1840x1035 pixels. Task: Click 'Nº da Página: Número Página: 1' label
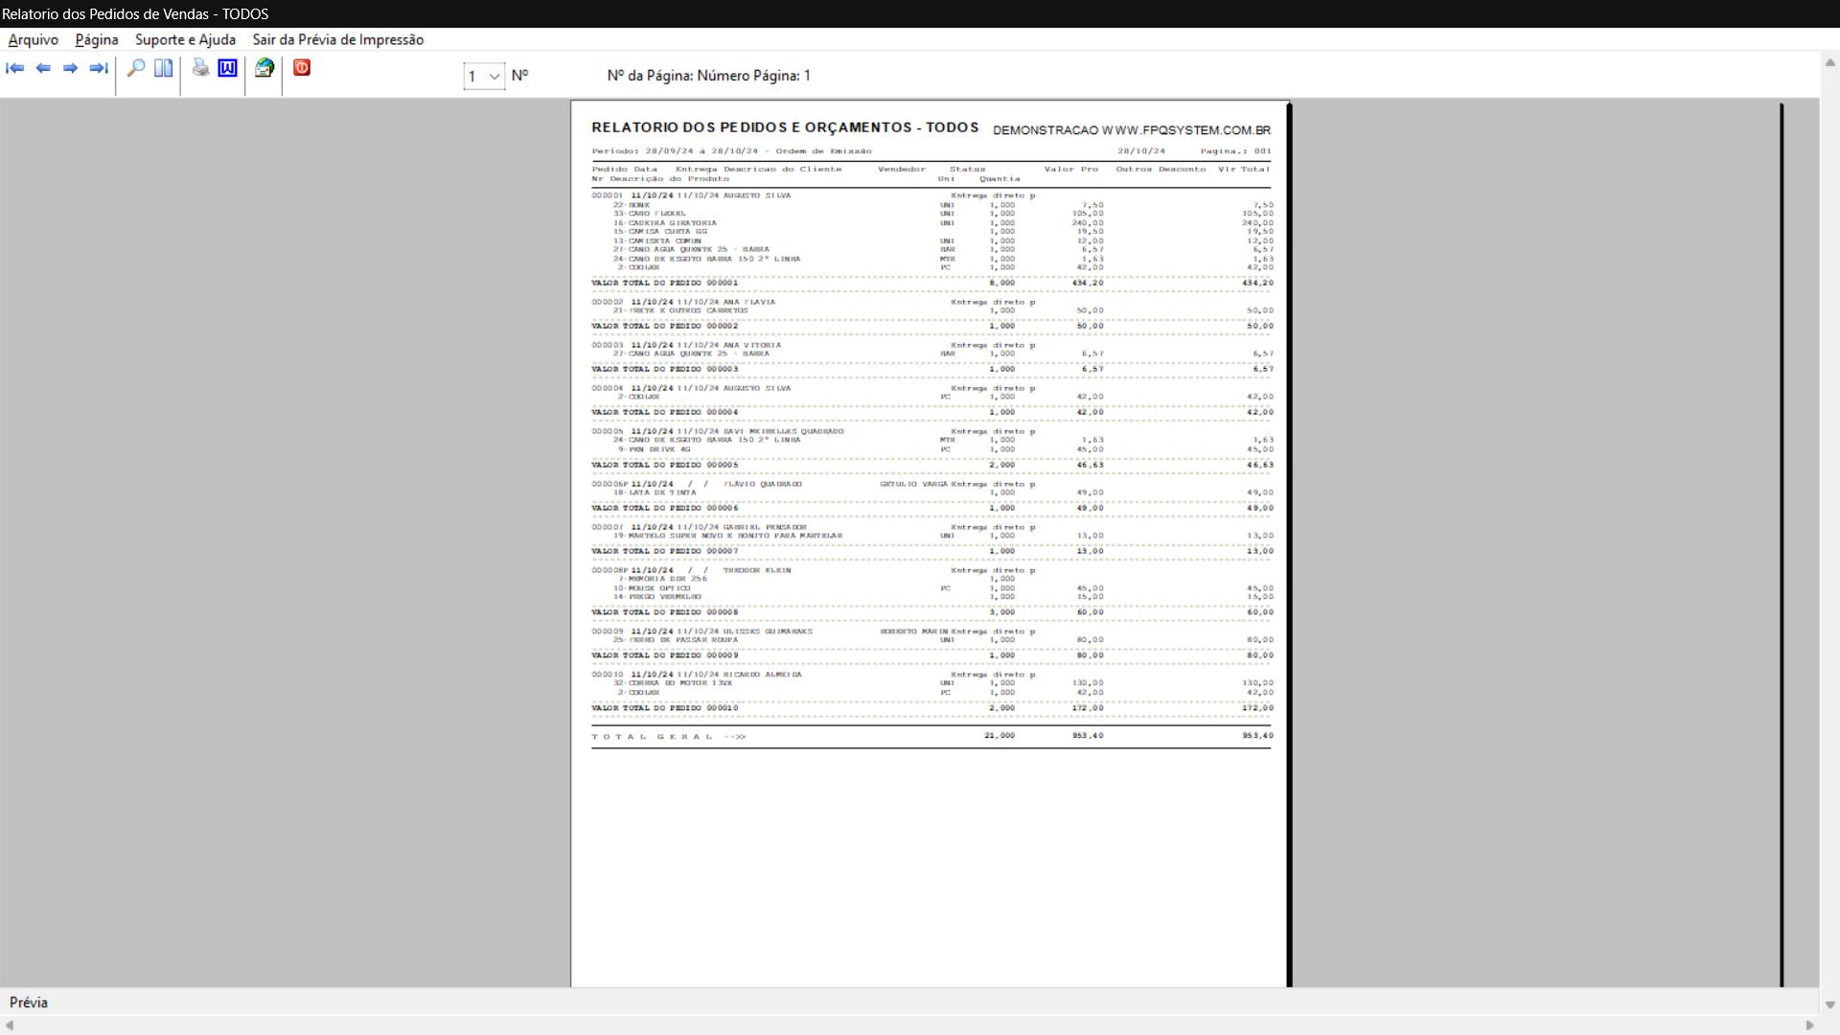[708, 76]
